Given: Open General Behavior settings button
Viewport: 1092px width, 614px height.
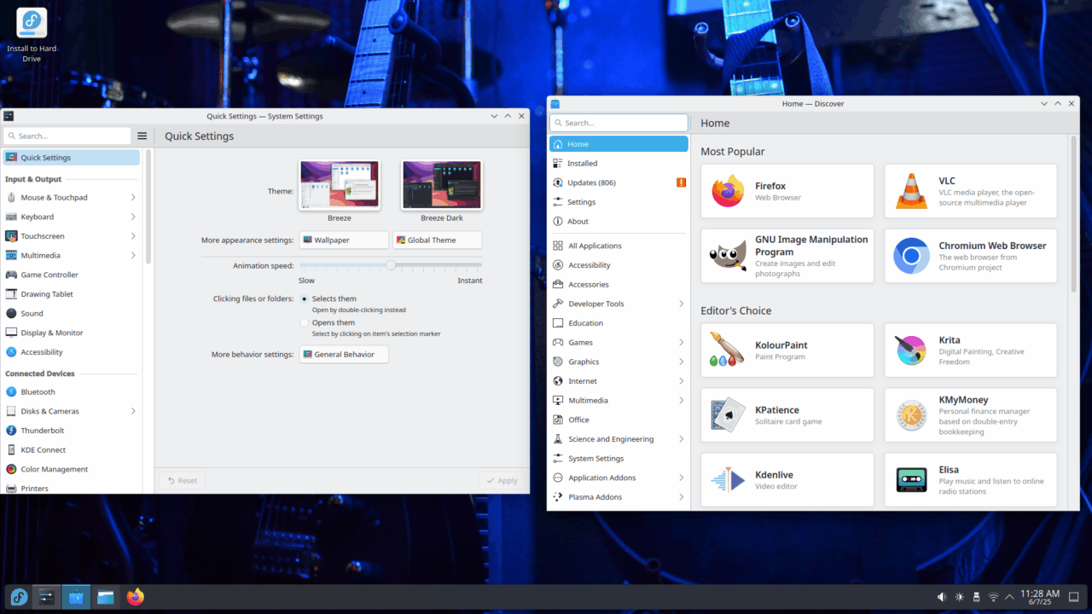Looking at the screenshot, I should click(343, 355).
